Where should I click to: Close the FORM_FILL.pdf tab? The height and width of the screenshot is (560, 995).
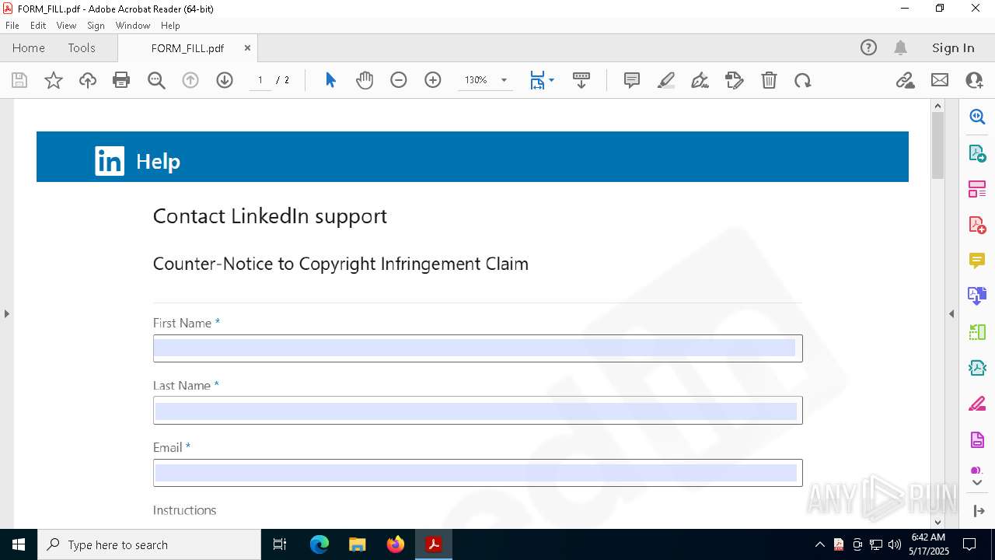(x=247, y=47)
